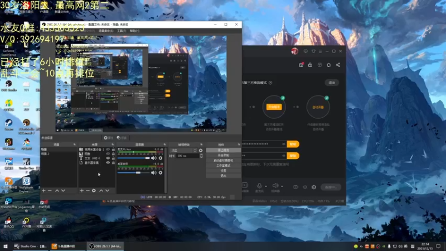Toggle the lock on the image source
This screenshot has width=446, height=251.
[113, 154]
